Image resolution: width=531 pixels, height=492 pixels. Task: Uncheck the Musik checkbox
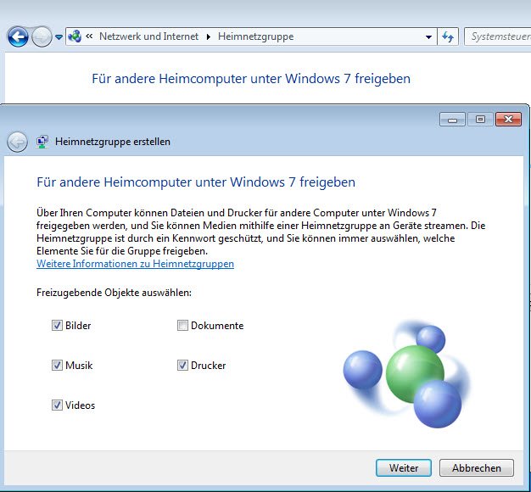[57, 365]
